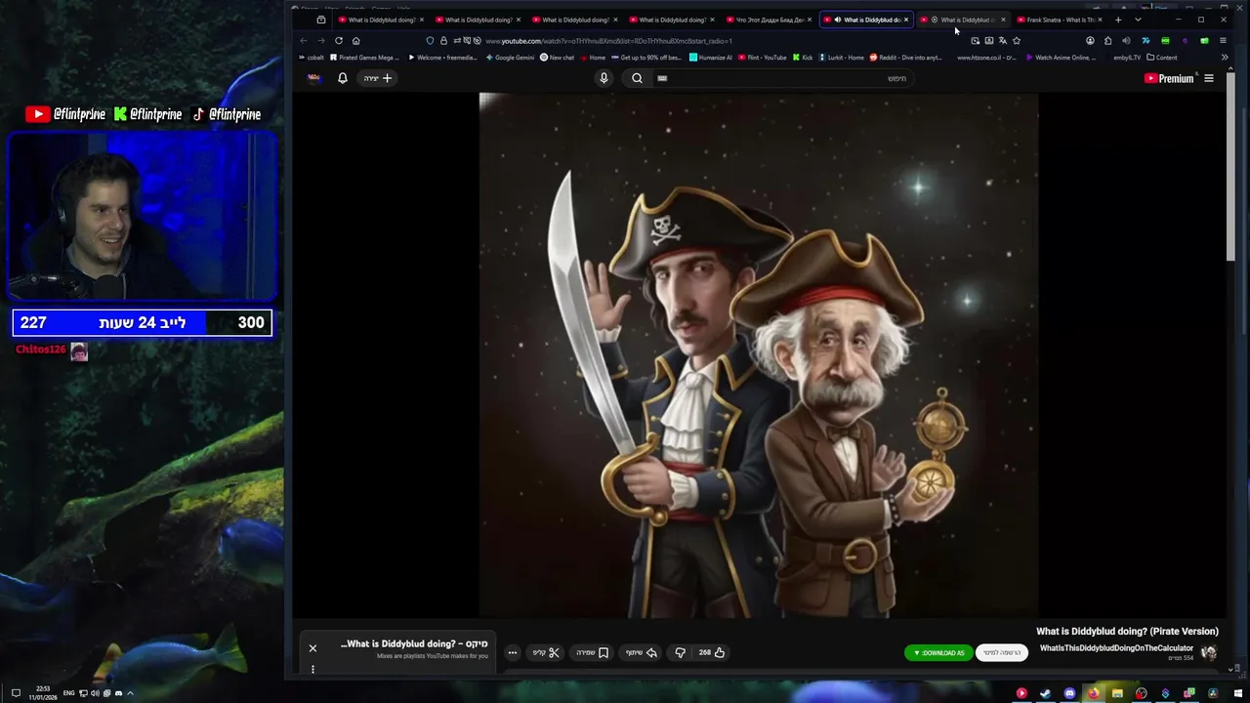The height and width of the screenshot is (703, 1250).
Task: Open Google Gemini bookmark
Action: coord(510,58)
